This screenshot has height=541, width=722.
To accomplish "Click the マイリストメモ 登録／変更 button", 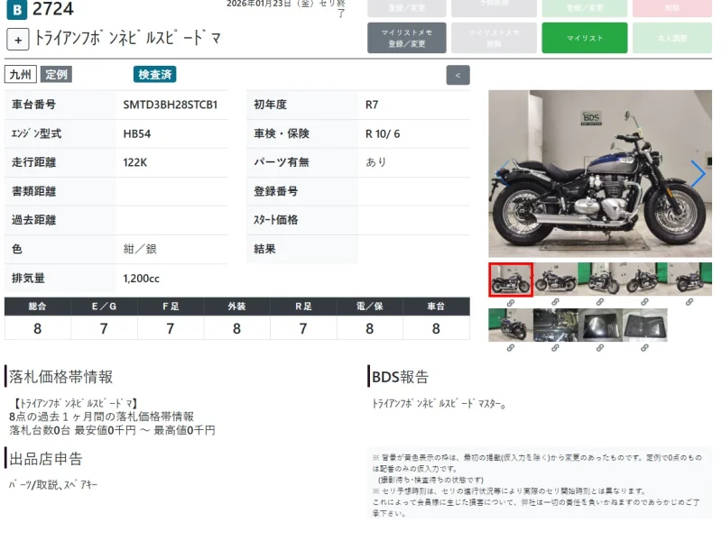I will pyautogui.click(x=407, y=38).
